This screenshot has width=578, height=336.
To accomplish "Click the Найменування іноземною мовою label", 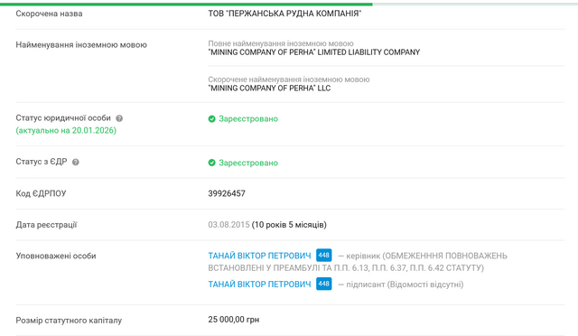I will pos(81,45).
